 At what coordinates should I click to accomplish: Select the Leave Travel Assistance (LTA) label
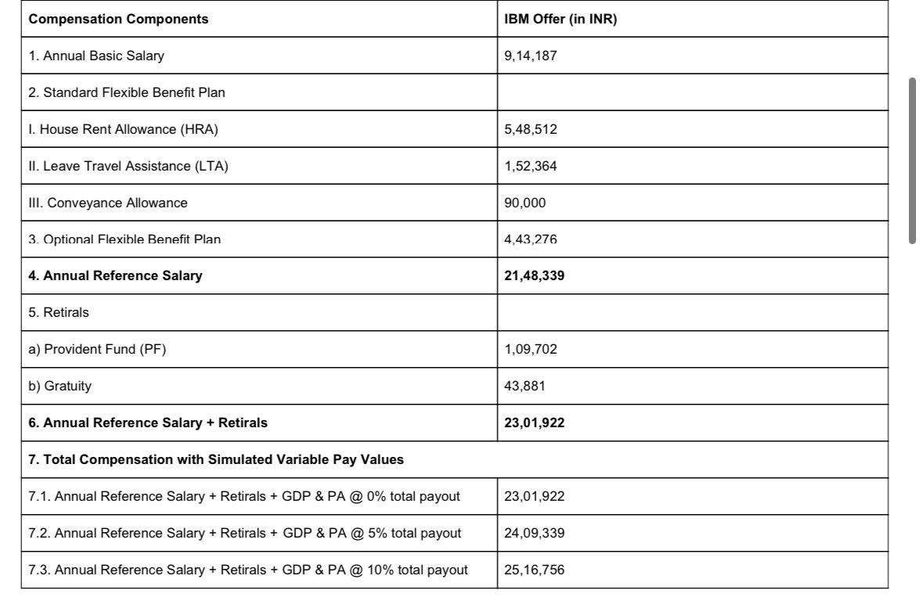[x=128, y=166]
